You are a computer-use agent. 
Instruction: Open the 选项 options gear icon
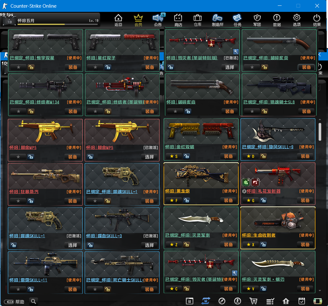click(297, 20)
